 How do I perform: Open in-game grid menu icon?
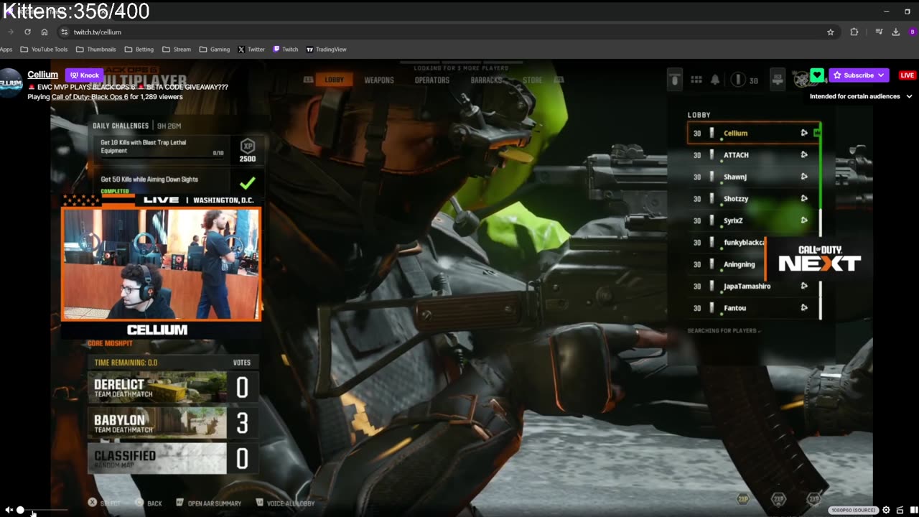point(696,80)
